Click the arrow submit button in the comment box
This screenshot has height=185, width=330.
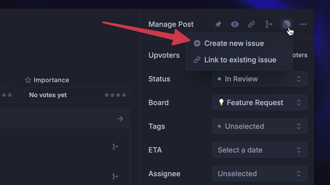[120, 119]
